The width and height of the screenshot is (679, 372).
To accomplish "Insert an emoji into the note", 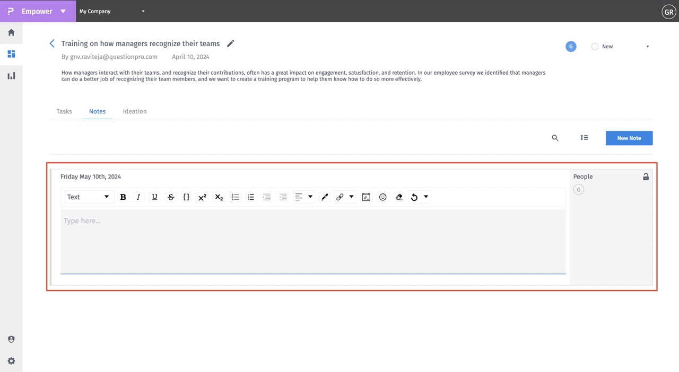I will click(382, 197).
